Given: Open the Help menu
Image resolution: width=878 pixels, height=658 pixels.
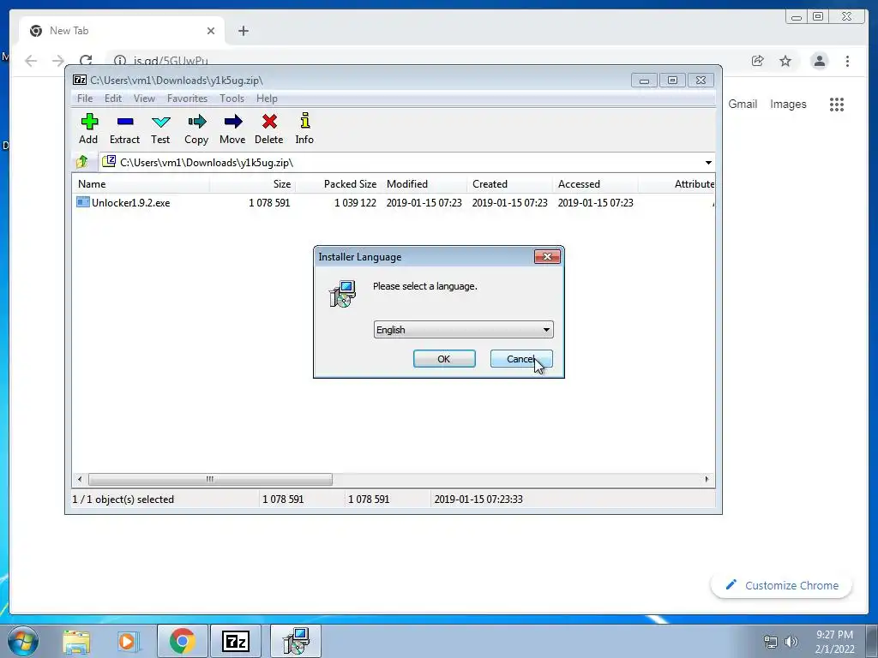Looking at the screenshot, I should coord(268,99).
